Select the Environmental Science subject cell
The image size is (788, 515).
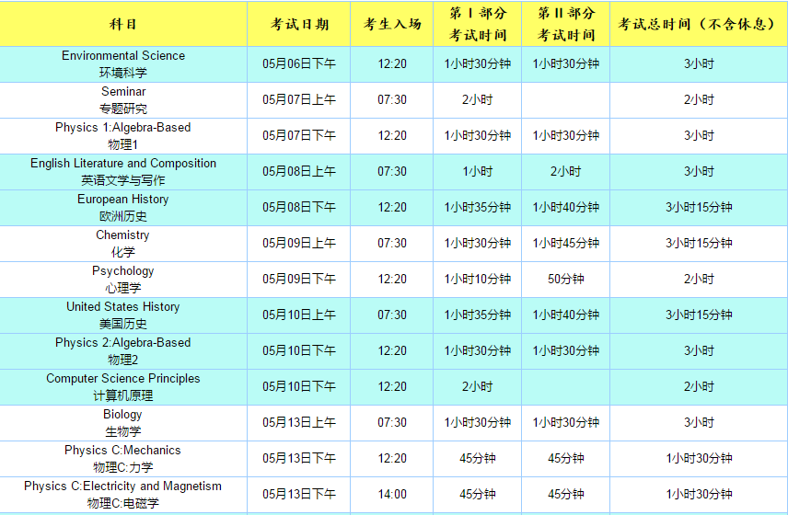point(123,63)
